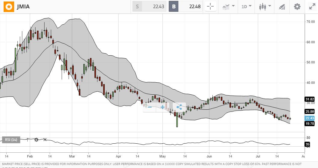The height and width of the screenshot is (168, 318).
Task: Remove the RSI indicator with X
Action: [45, 140]
